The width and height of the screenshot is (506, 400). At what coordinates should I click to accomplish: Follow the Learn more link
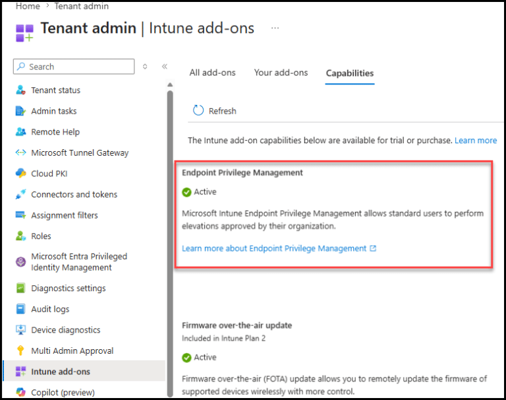point(476,141)
